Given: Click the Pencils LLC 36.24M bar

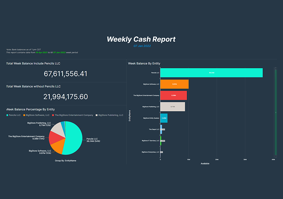Looking at the screenshot, I should [x=211, y=73].
